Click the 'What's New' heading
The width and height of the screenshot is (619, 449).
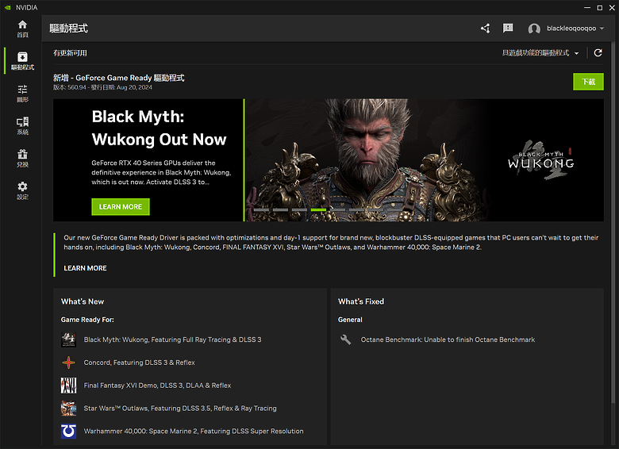pyautogui.click(x=83, y=301)
